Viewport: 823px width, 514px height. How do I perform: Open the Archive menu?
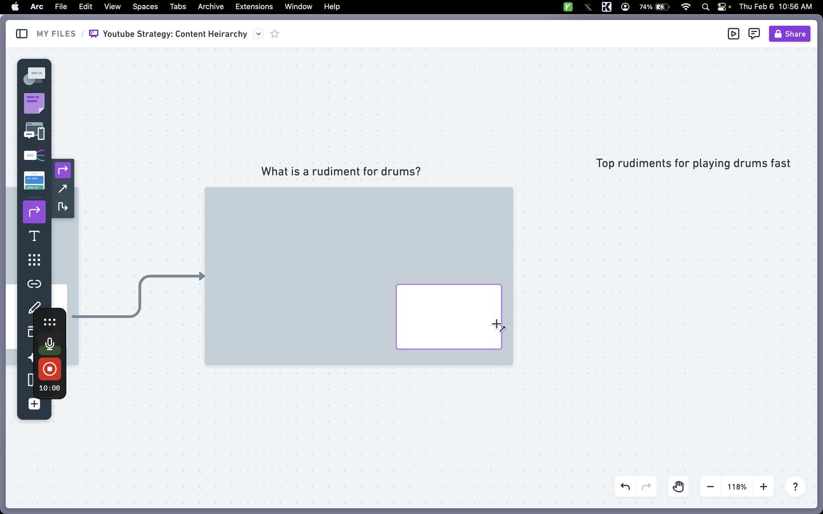tap(211, 7)
